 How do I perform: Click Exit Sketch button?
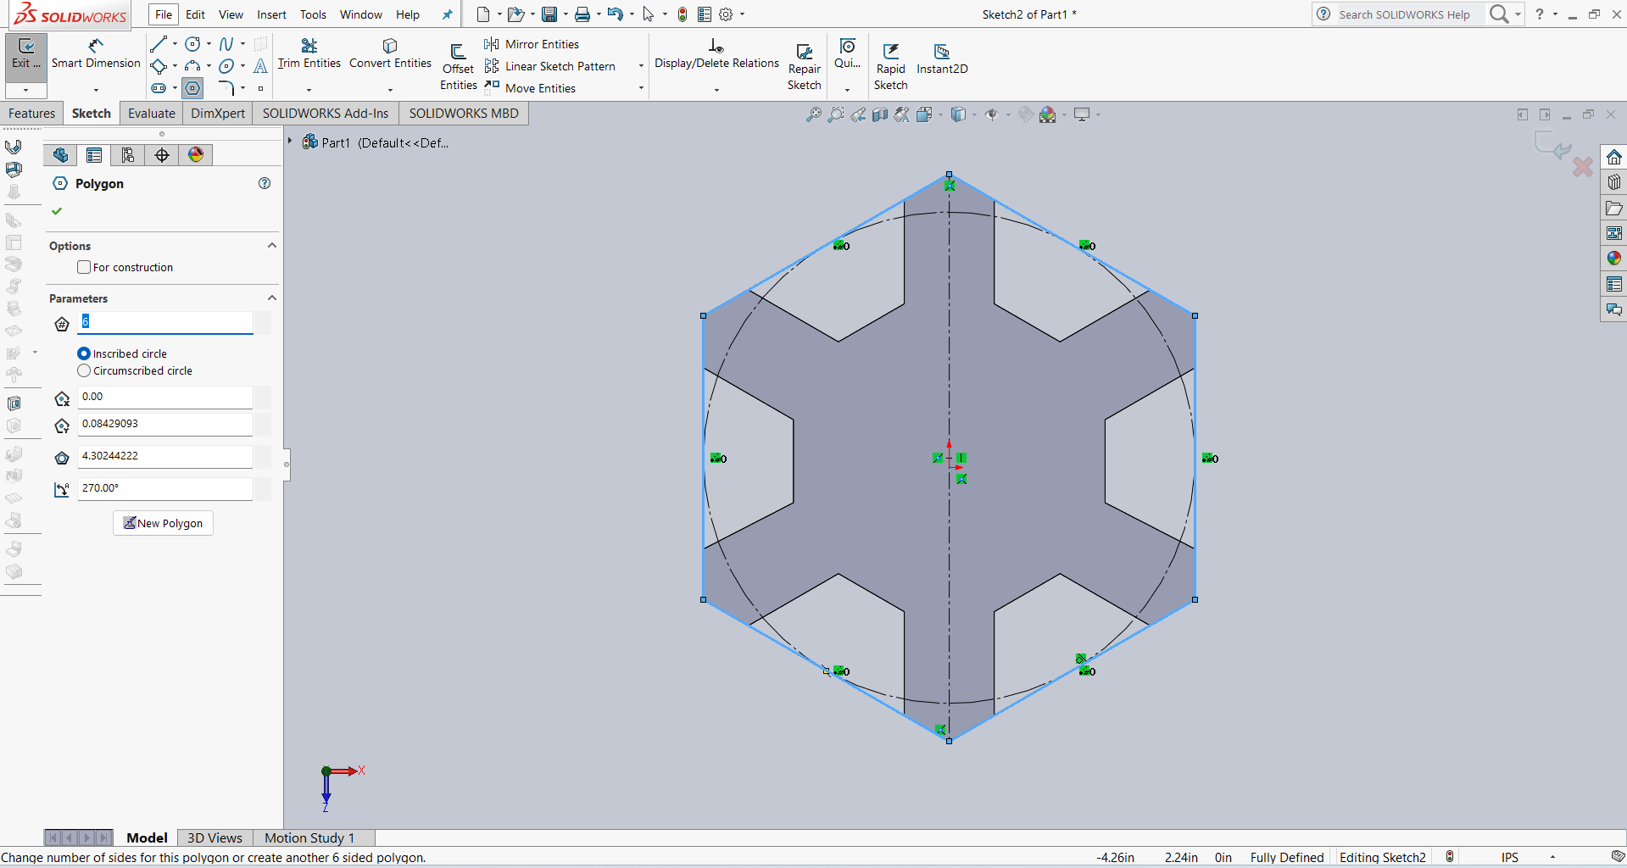tap(26, 54)
